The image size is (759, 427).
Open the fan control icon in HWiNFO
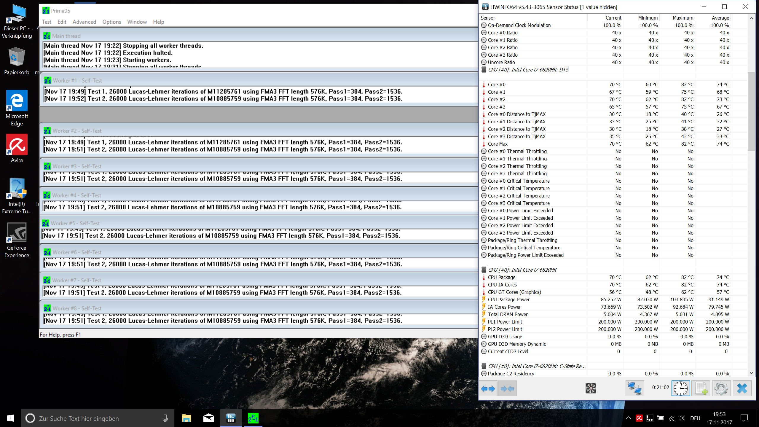pyautogui.click(x=591, y=388)
